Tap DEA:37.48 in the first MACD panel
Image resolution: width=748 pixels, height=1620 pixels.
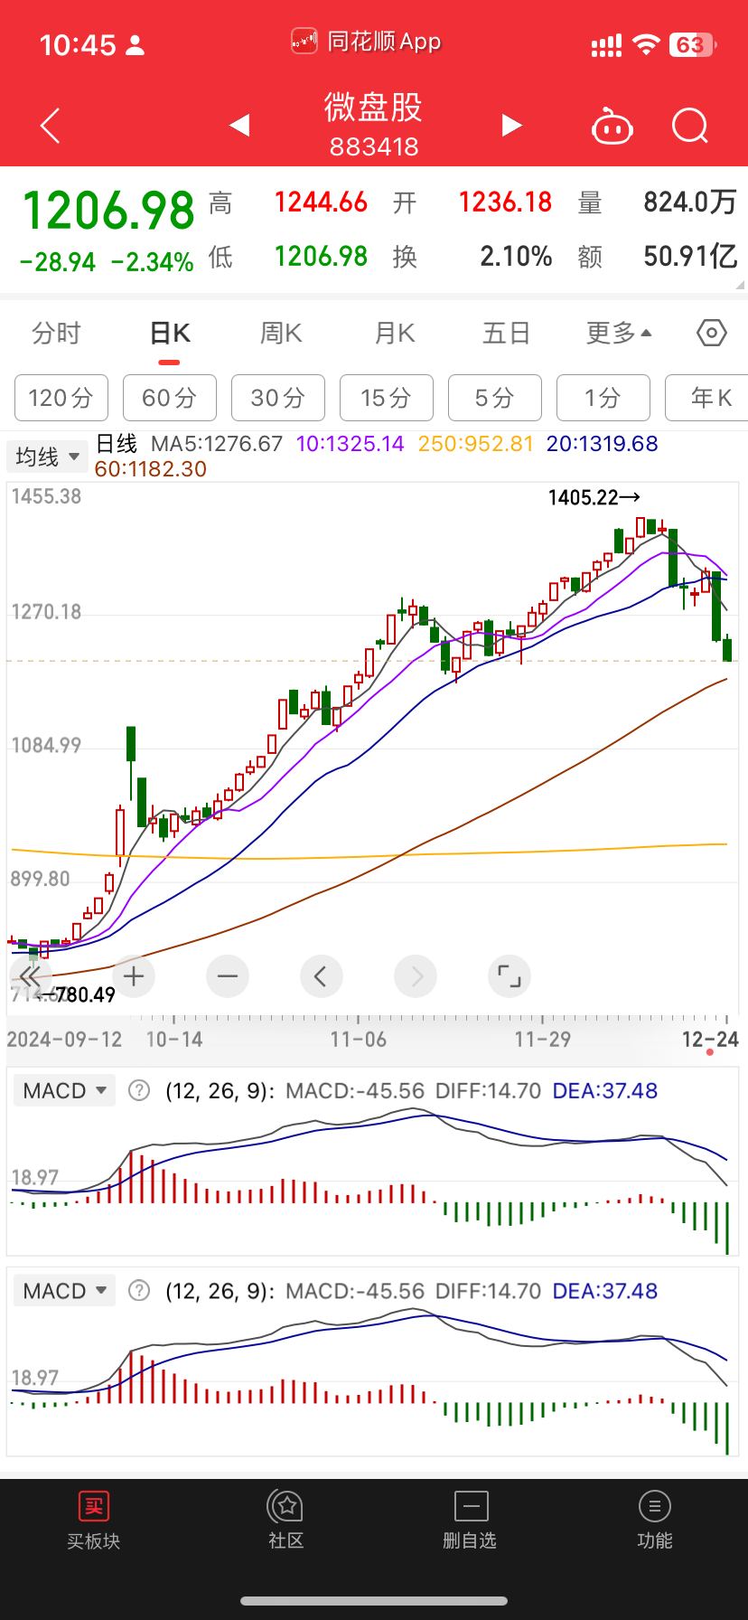pos(605,1090)
